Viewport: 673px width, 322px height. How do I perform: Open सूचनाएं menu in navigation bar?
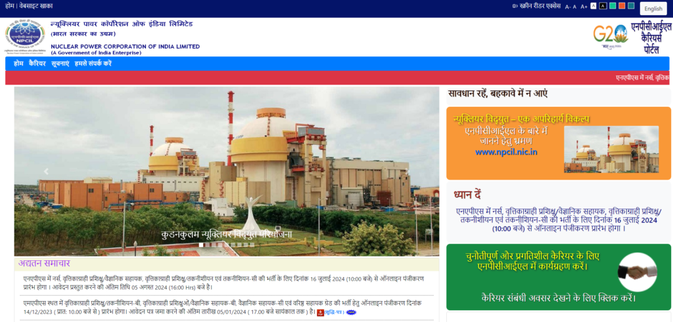point(60,64)
